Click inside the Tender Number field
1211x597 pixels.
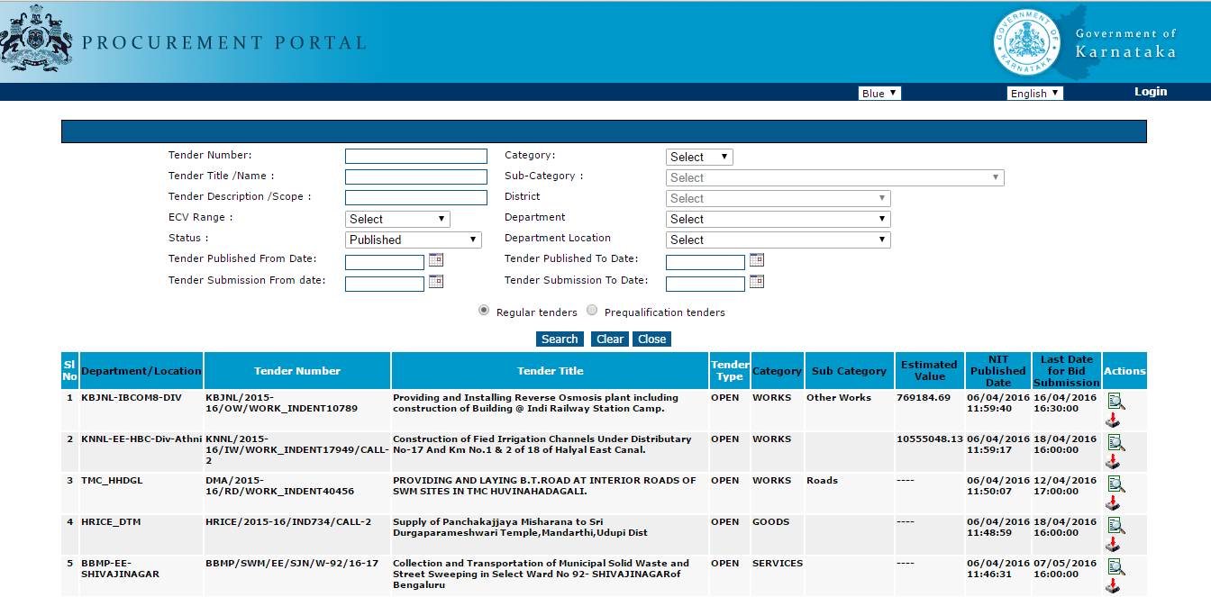[415, 155]
